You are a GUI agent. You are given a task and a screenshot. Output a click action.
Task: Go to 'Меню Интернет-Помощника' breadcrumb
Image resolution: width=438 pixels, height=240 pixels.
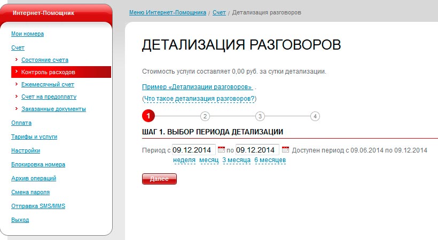coord(168,13)
